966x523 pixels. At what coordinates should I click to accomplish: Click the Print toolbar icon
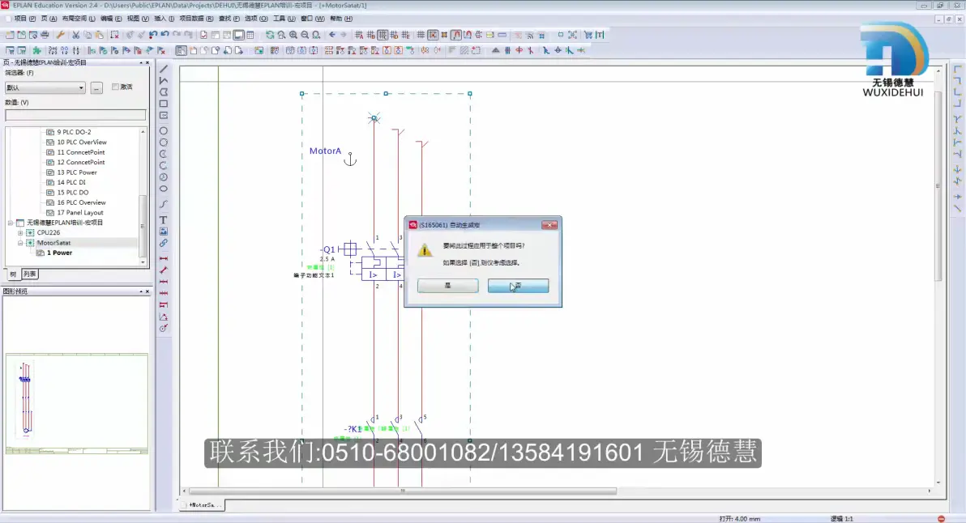45,35
